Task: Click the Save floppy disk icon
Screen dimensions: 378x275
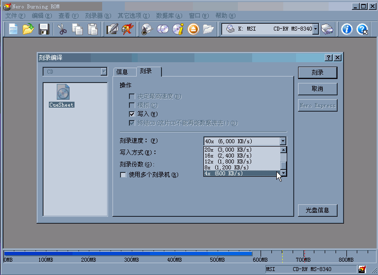Action: coord(44,29)
